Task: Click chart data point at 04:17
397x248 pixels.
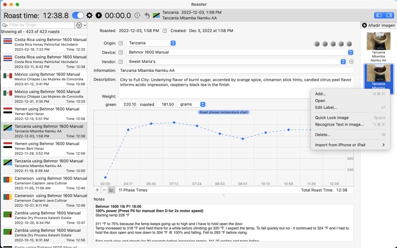Action: [x=128, y=129]
